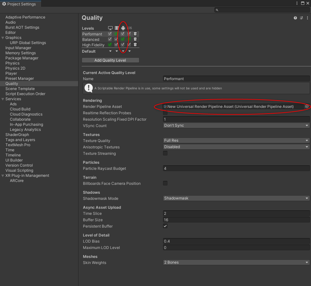This screenshot has width=311, height=286.
Task: Click the LOD Bias field
Action: pos(236,241)
